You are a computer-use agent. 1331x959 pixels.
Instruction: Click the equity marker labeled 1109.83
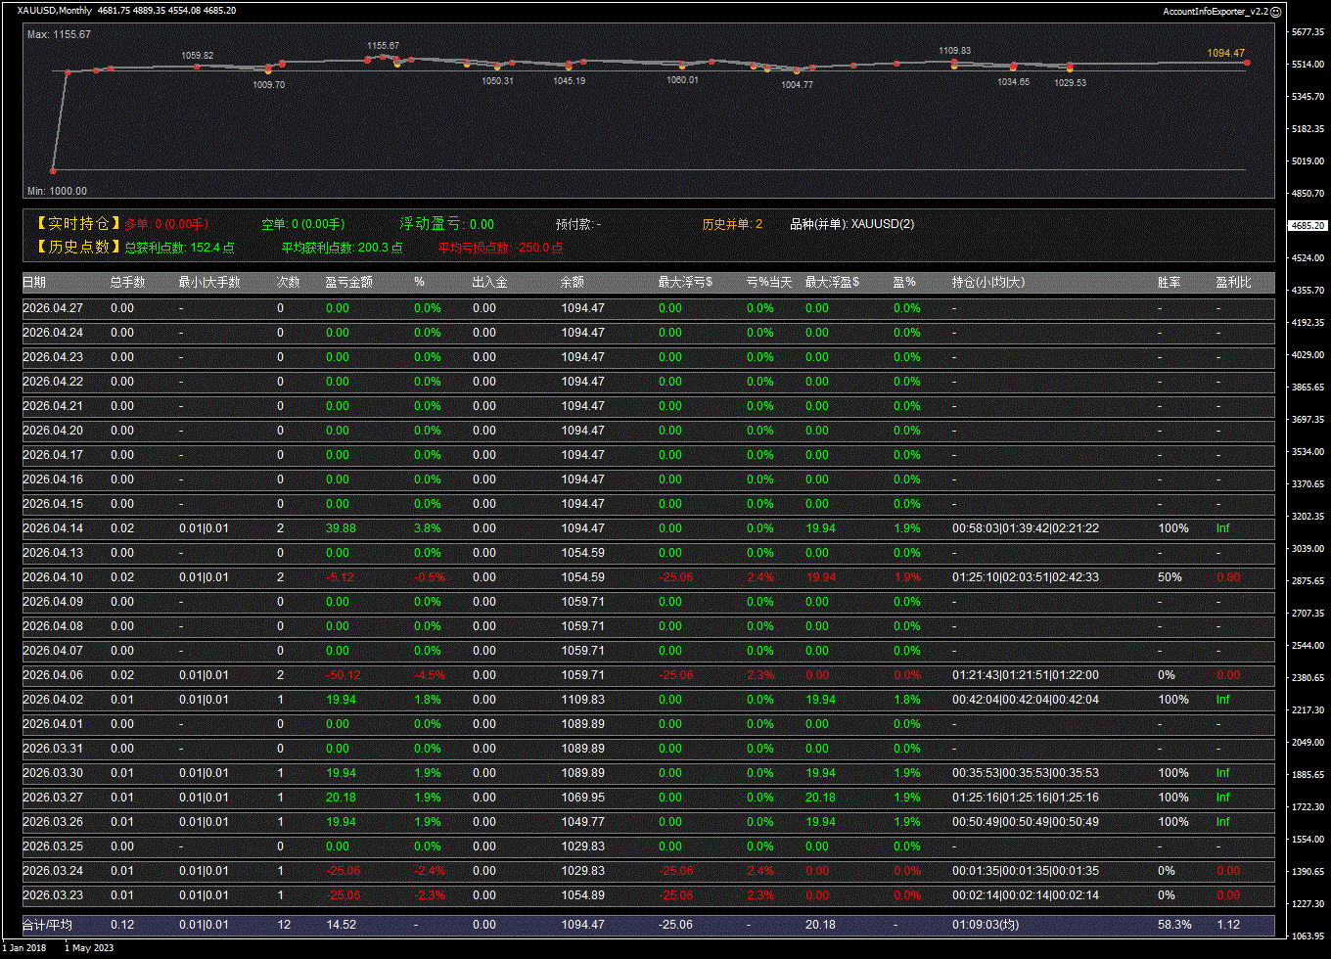click(954, 63)
